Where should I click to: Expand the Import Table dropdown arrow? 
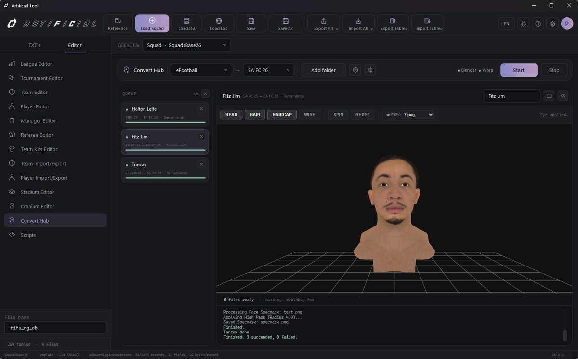coord(441,29)
